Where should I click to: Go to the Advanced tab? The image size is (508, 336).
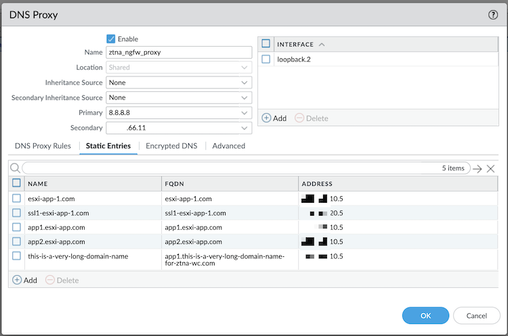coord(229,145)
